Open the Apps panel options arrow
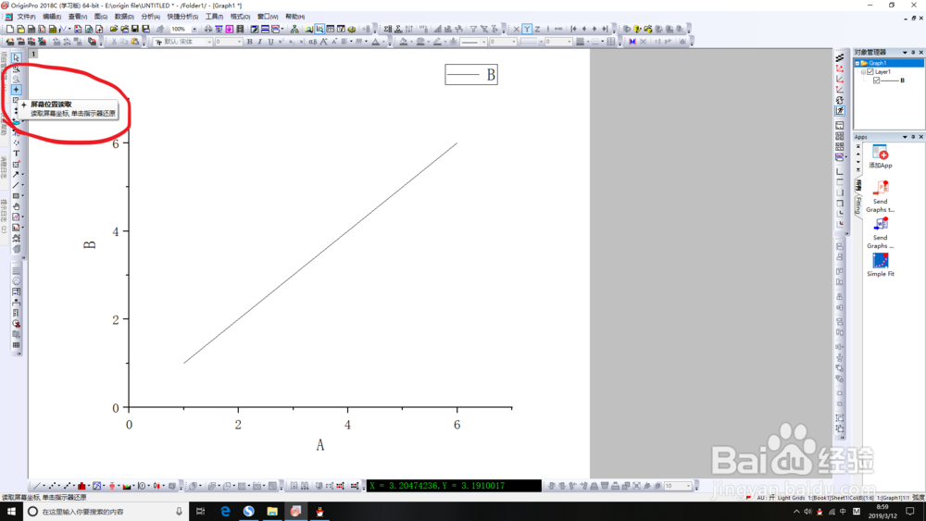Screen dimensions: 926x521 pyautogui.click(x=905, y=137)
